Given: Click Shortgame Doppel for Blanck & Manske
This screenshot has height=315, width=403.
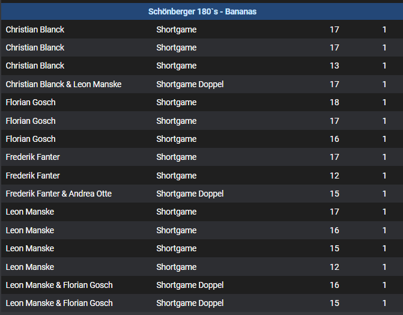Looking at the screenshot, I should pos(190,84).
